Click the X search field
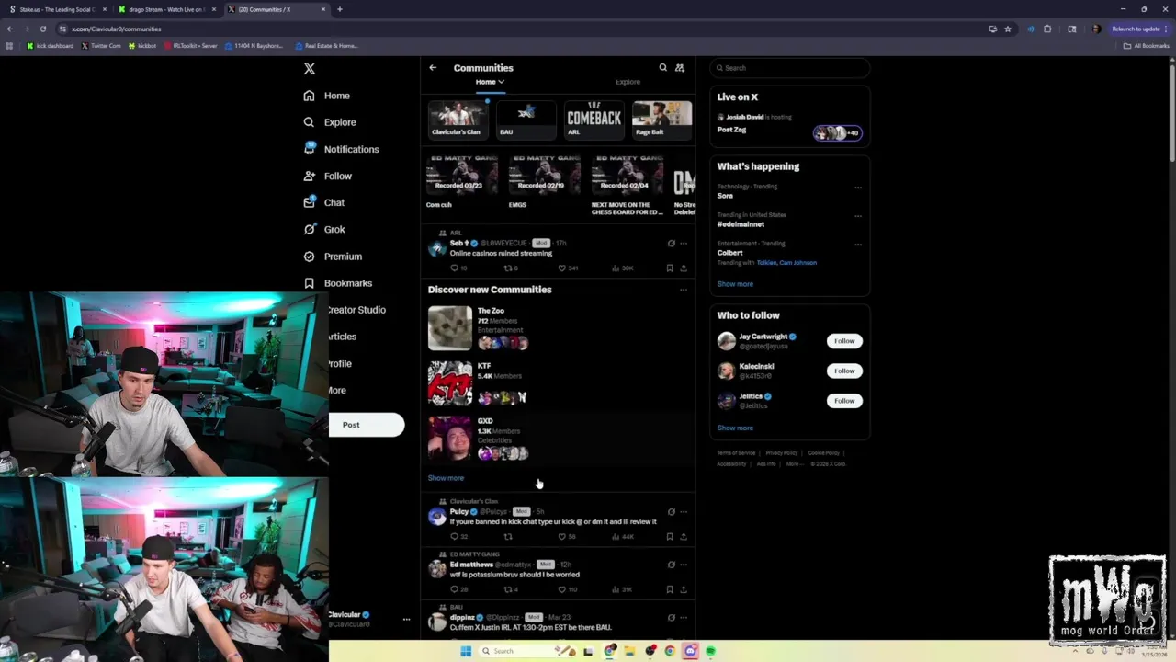 tap(789, 68)
